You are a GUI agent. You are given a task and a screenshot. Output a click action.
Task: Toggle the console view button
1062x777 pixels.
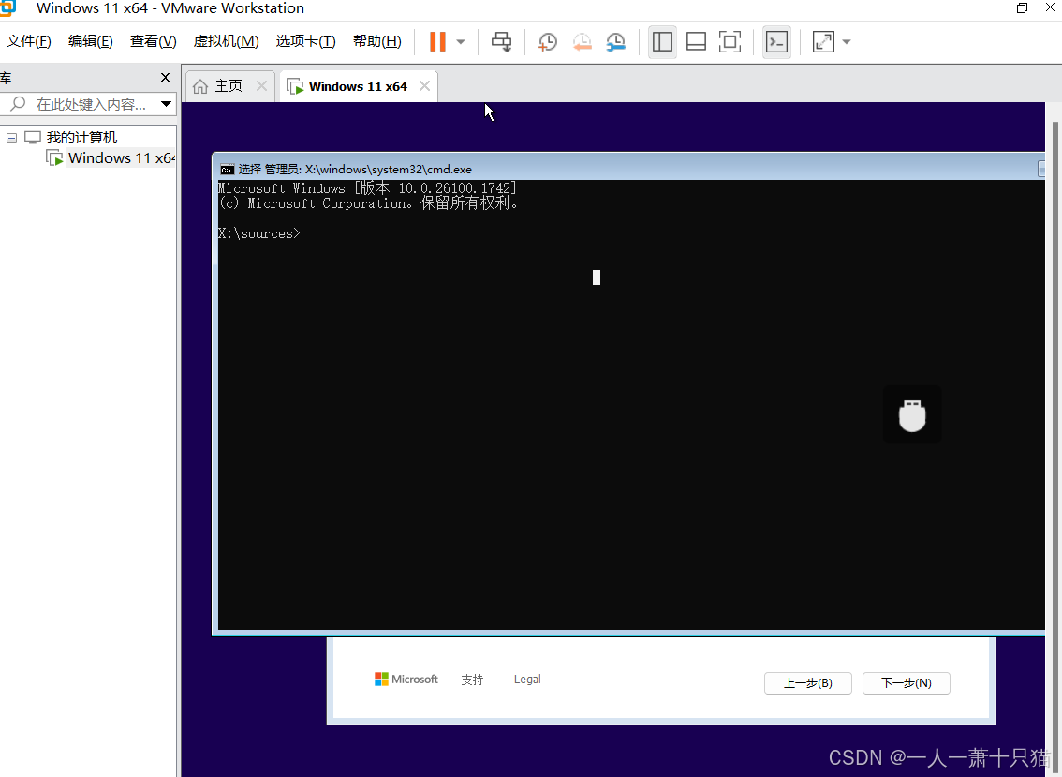(x=777, y=42)
